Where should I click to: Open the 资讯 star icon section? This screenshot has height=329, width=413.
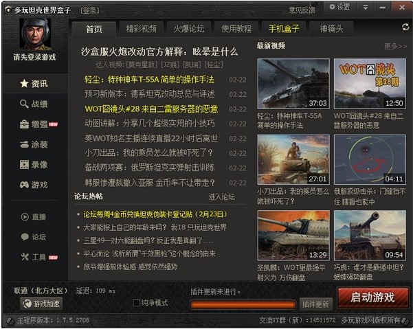pos(24,84)
